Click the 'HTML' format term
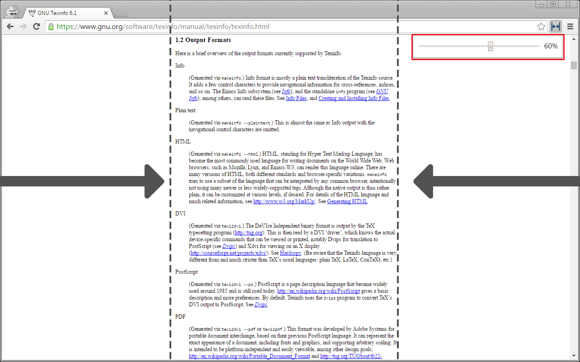The width and height of the screenshot is (580, 362). point(183,142)
